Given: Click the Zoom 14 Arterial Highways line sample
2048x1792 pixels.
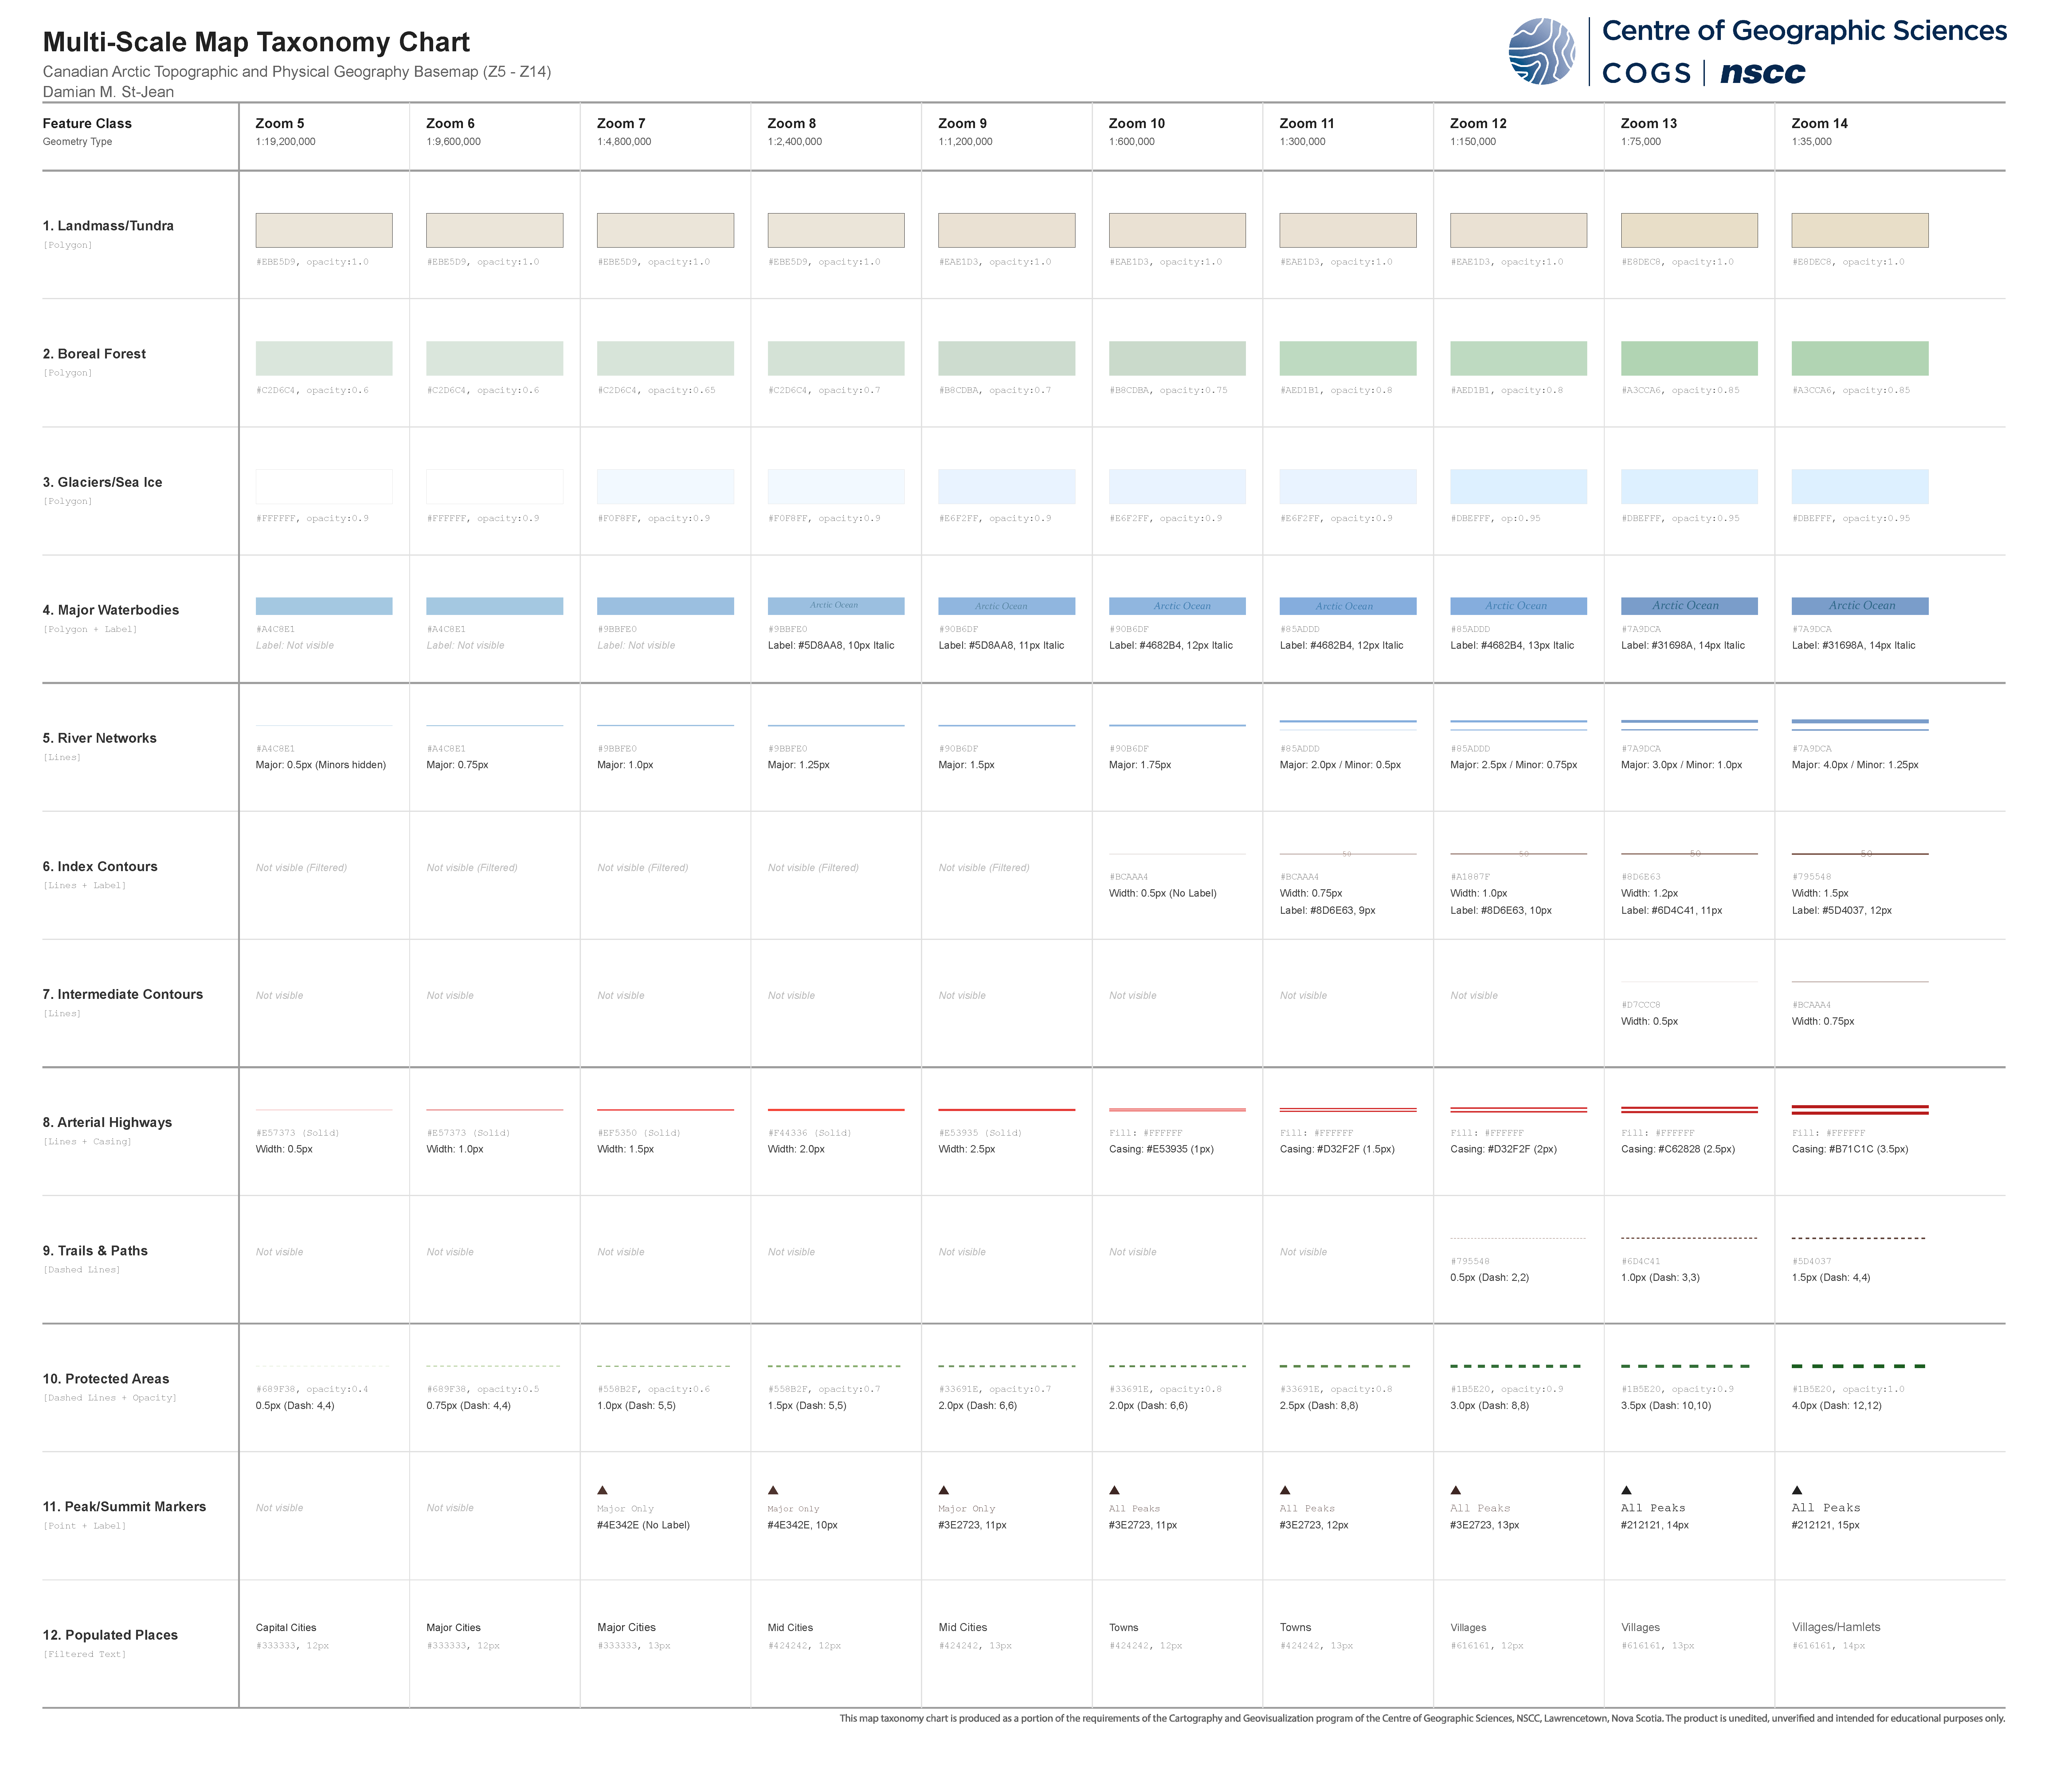Looking at the screenshot, I should pyautogui.click(x=1860, y=1110).
